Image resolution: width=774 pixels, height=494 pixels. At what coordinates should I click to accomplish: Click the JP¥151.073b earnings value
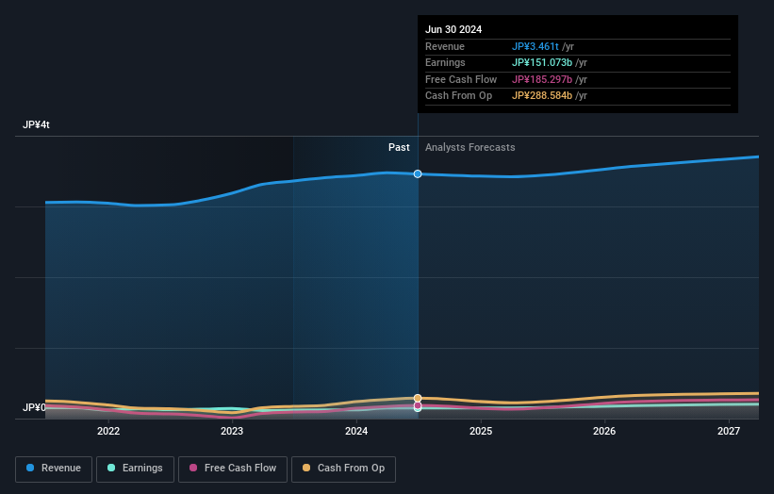(542, 62)
